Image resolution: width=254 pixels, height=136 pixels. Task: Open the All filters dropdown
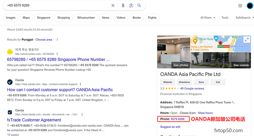tap(208, 18)
